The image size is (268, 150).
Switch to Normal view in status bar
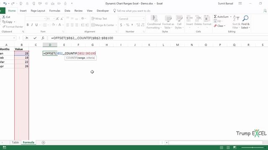[222, 147]
